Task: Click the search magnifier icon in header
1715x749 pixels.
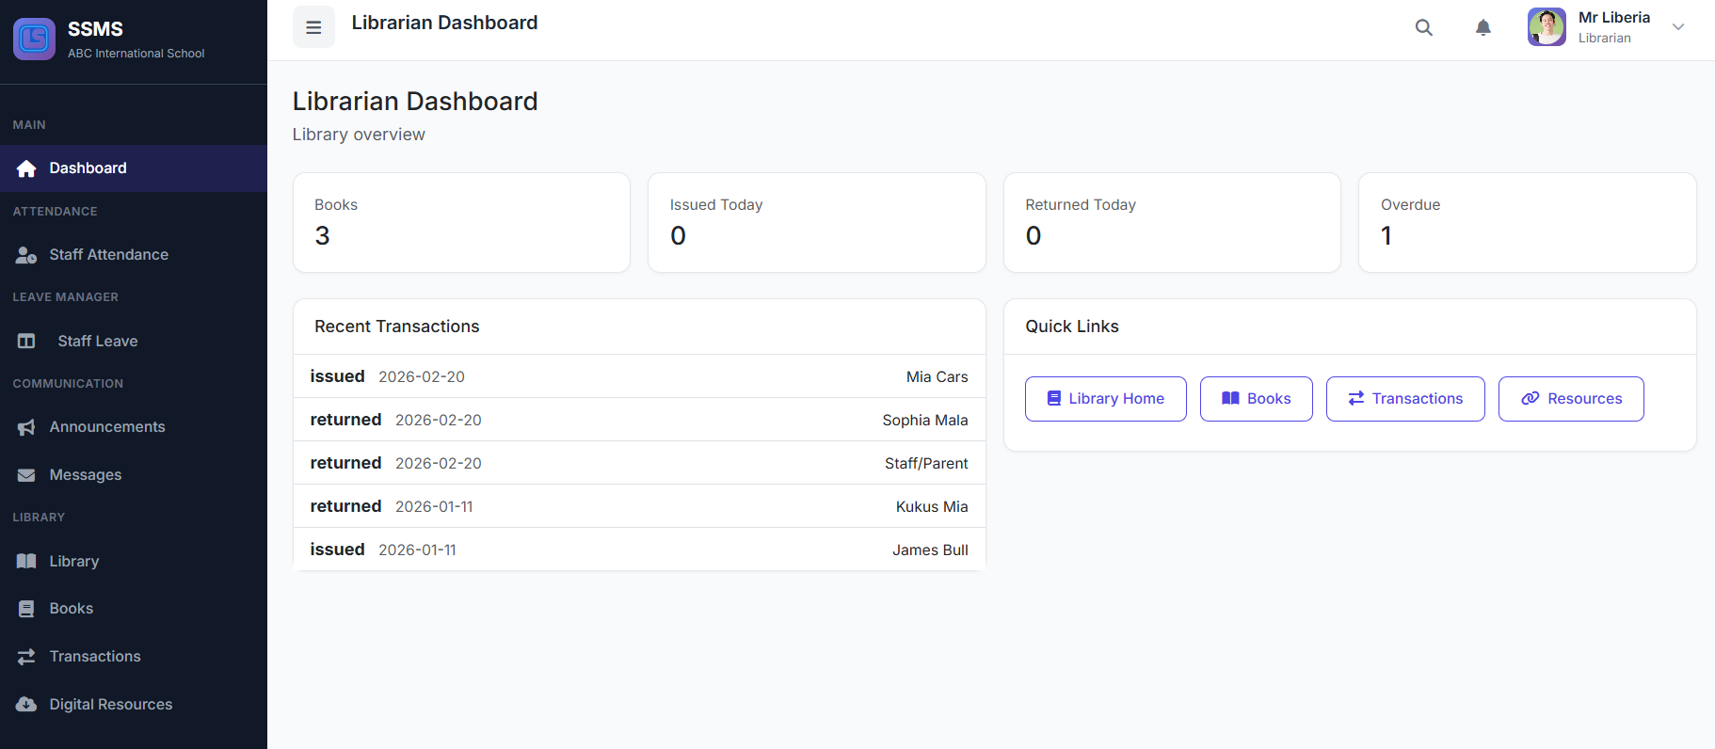Action: [1423, 28]
